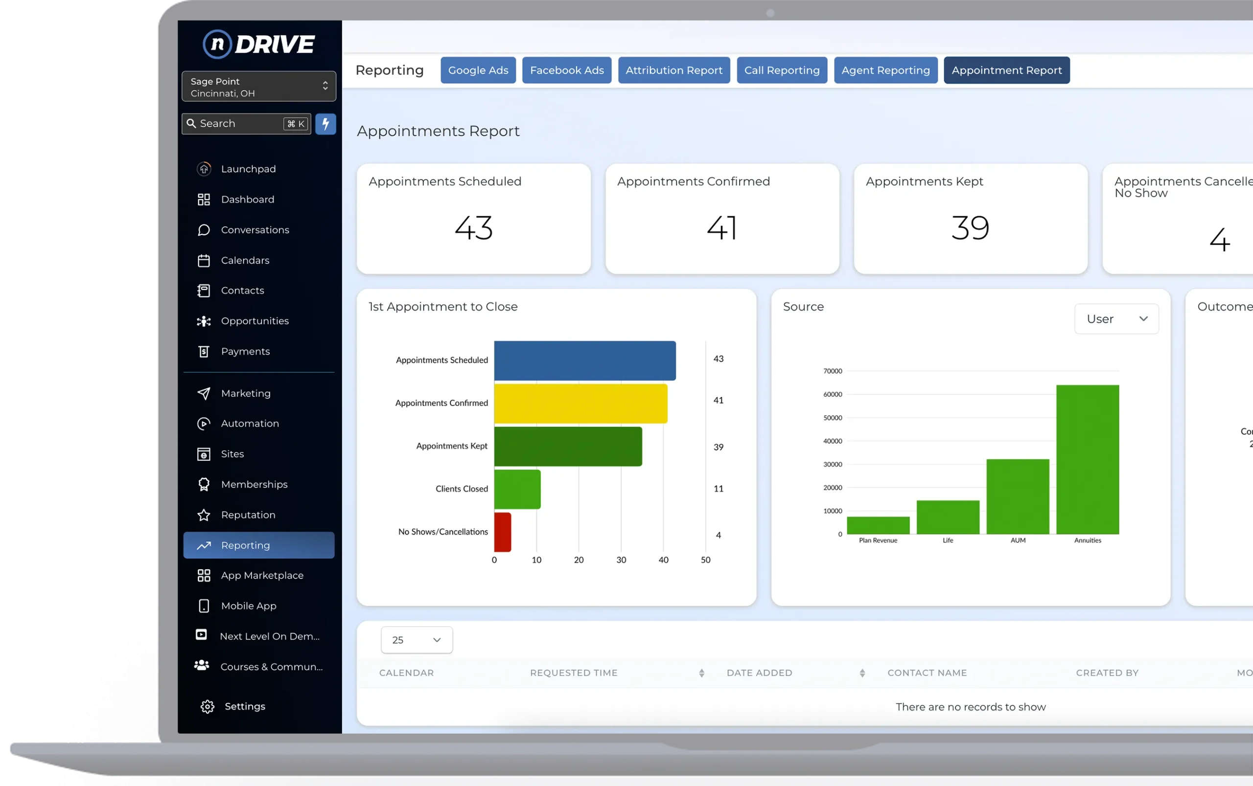Click the red No Shows/Cancellations bar
Viewport: 1253px width, 786px height.
[503, 532]
